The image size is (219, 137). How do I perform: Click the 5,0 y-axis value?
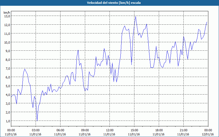pyautogui.click(x=8, y=86)
